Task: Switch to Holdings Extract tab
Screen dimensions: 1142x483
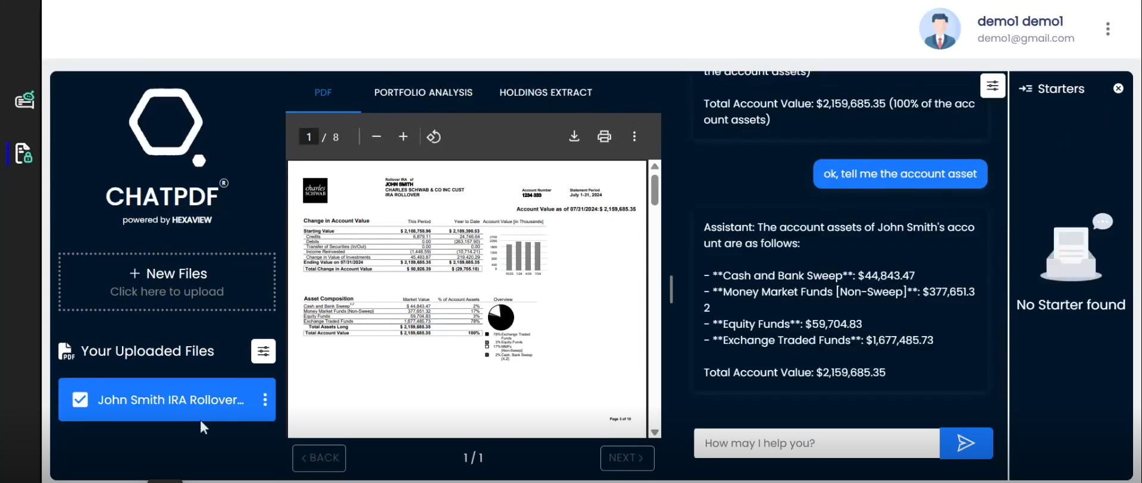Action: 546,92
